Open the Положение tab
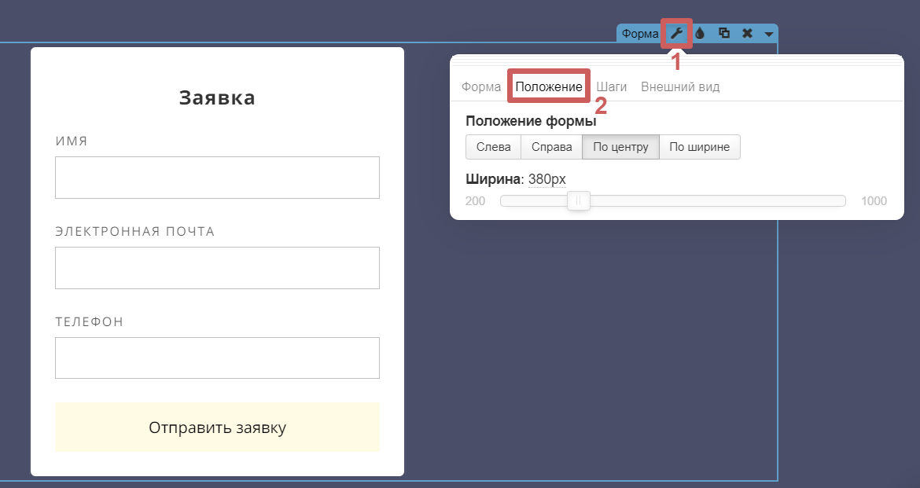Screen dimensions: 920x488 [549, 86]
